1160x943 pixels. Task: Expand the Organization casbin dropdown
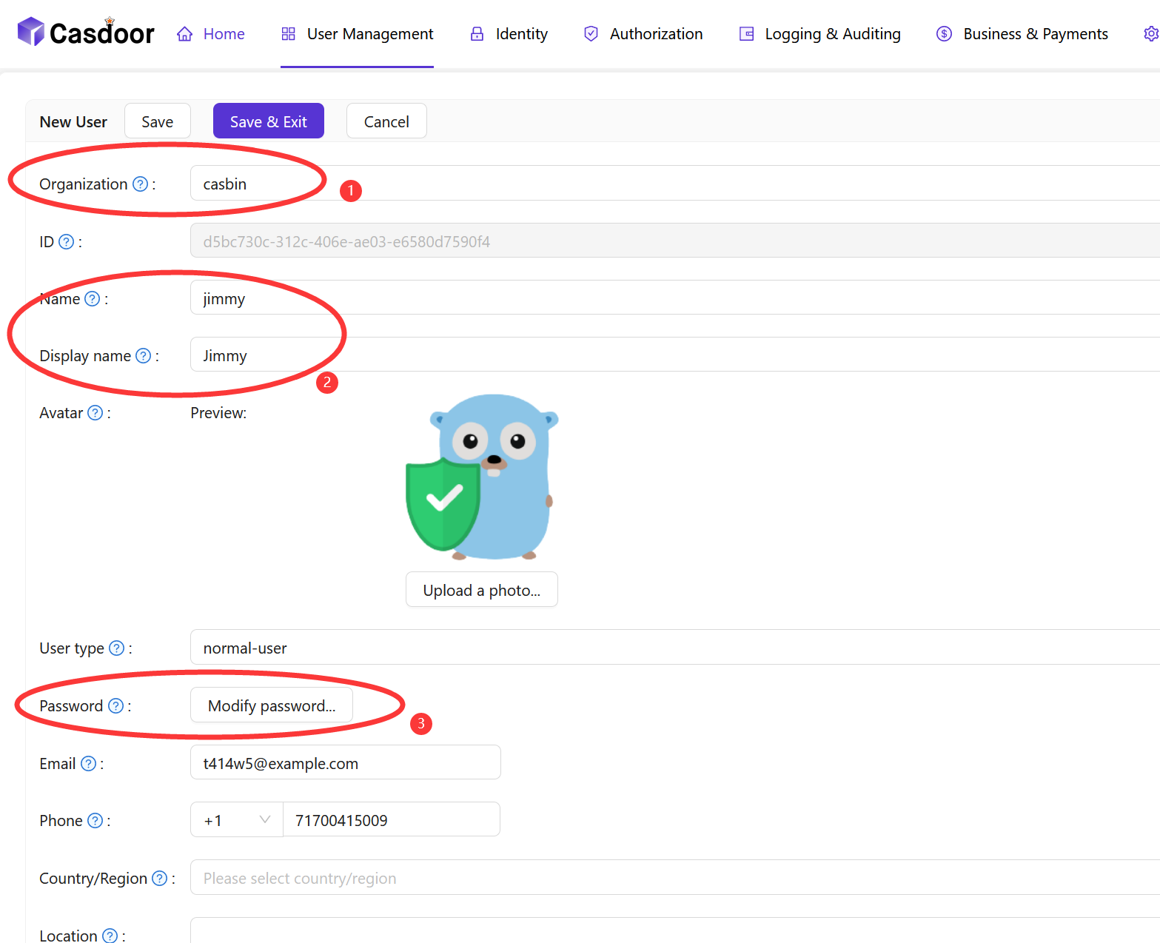tap(666, 184)
